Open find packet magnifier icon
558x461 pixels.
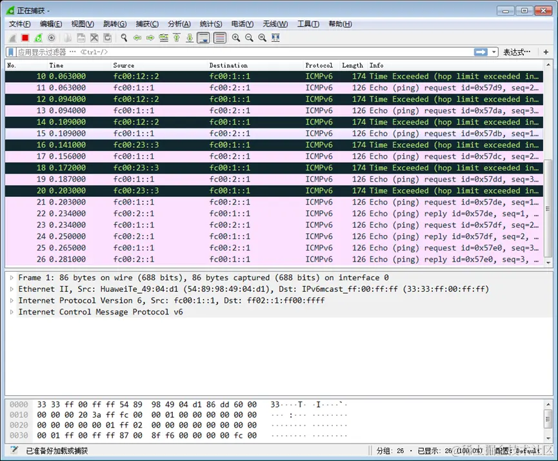coord(124,37)
